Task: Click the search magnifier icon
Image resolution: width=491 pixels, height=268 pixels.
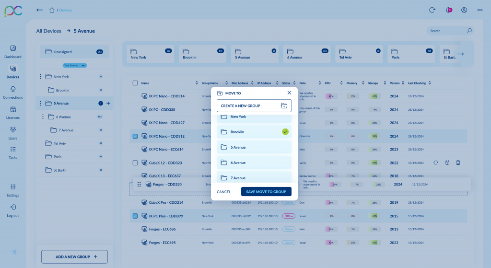Action: click(x=469, y=31)
